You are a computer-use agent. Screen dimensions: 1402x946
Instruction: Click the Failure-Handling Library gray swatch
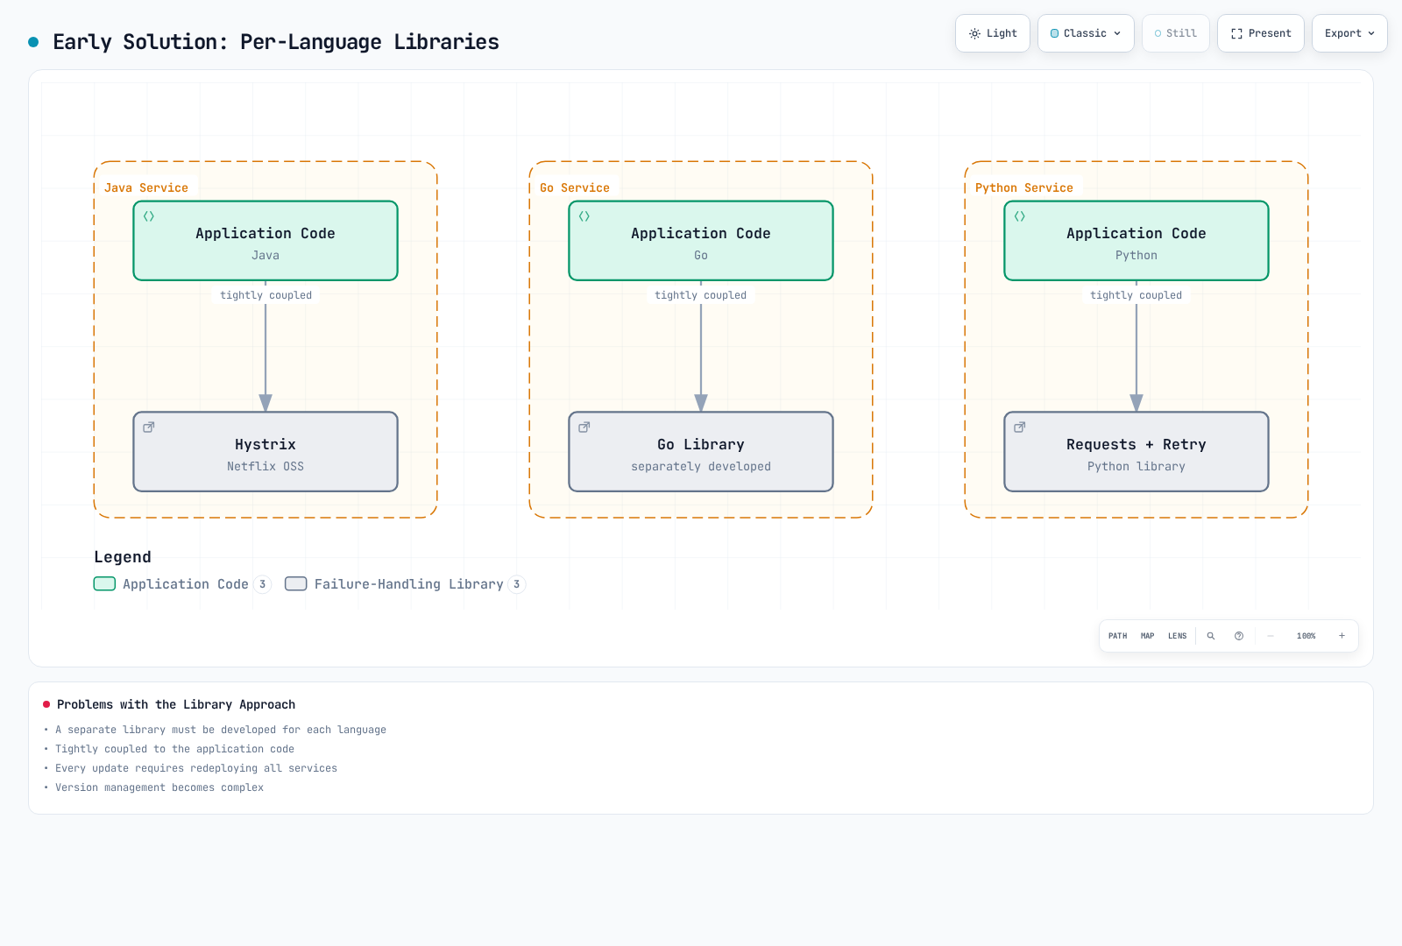(x=296, y=584)
